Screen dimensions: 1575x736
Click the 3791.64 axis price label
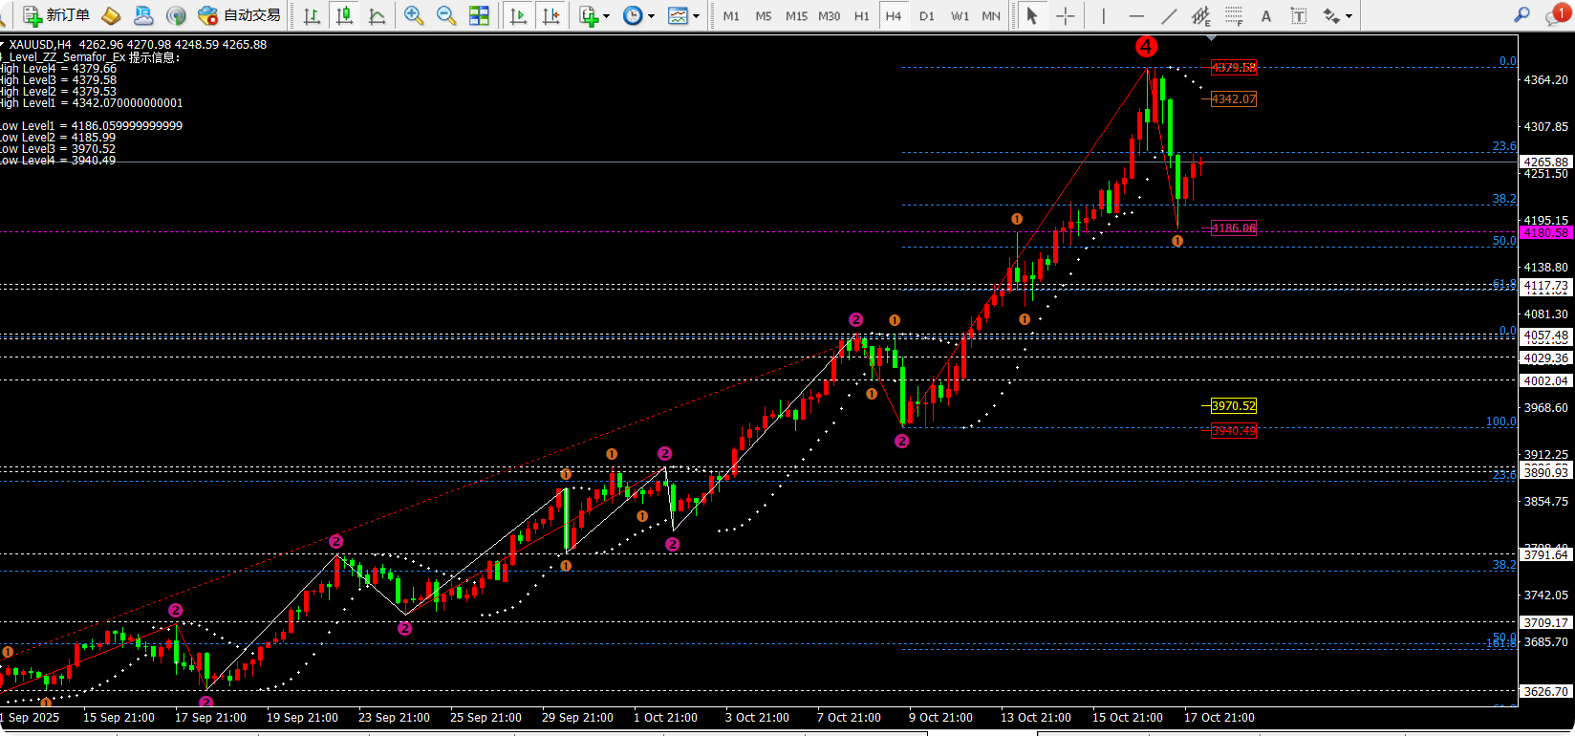(1546, 554)
